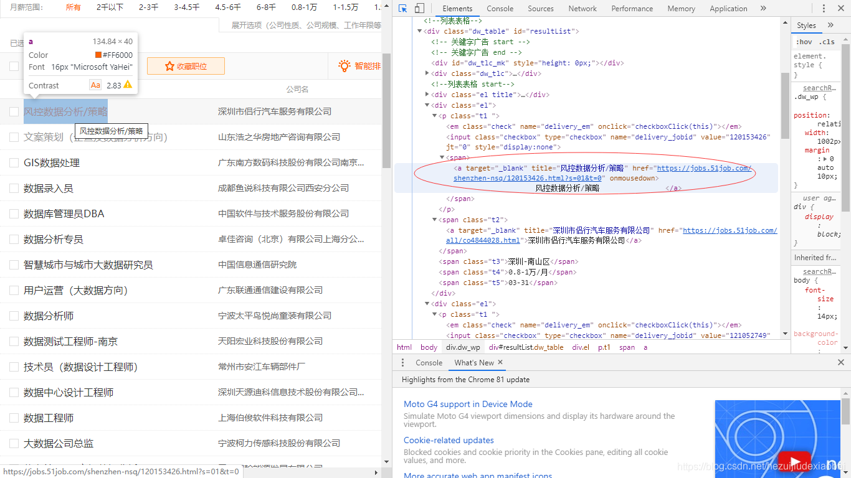
Task: Open job link 数据库管理员DBA
Action: 64,213
